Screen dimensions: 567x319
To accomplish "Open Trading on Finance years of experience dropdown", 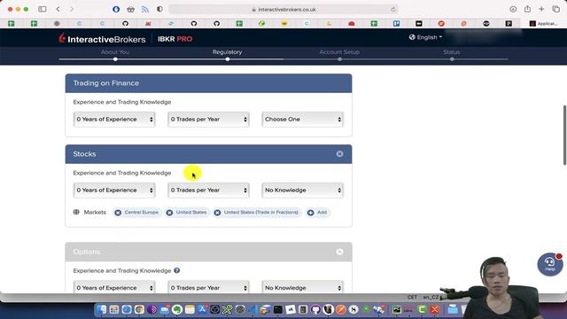I will pyautogui.click(x=114, y=120).
